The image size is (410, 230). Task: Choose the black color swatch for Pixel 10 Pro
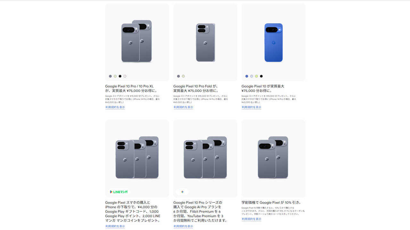tap(120, 76)
